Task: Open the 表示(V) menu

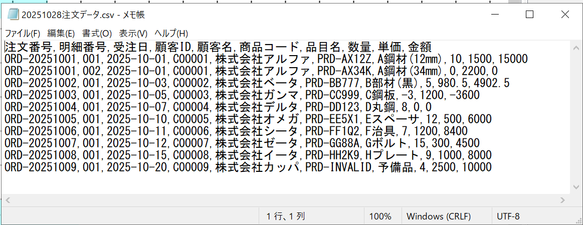Action: click(x=133, y=34)
